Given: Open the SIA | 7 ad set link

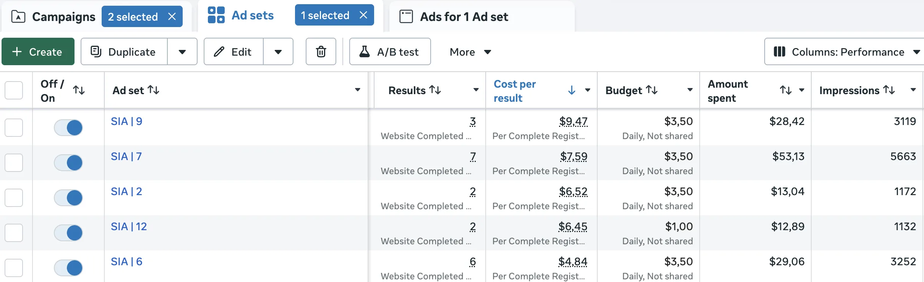Looking at the screenshot, I should (x=126, y=156).
